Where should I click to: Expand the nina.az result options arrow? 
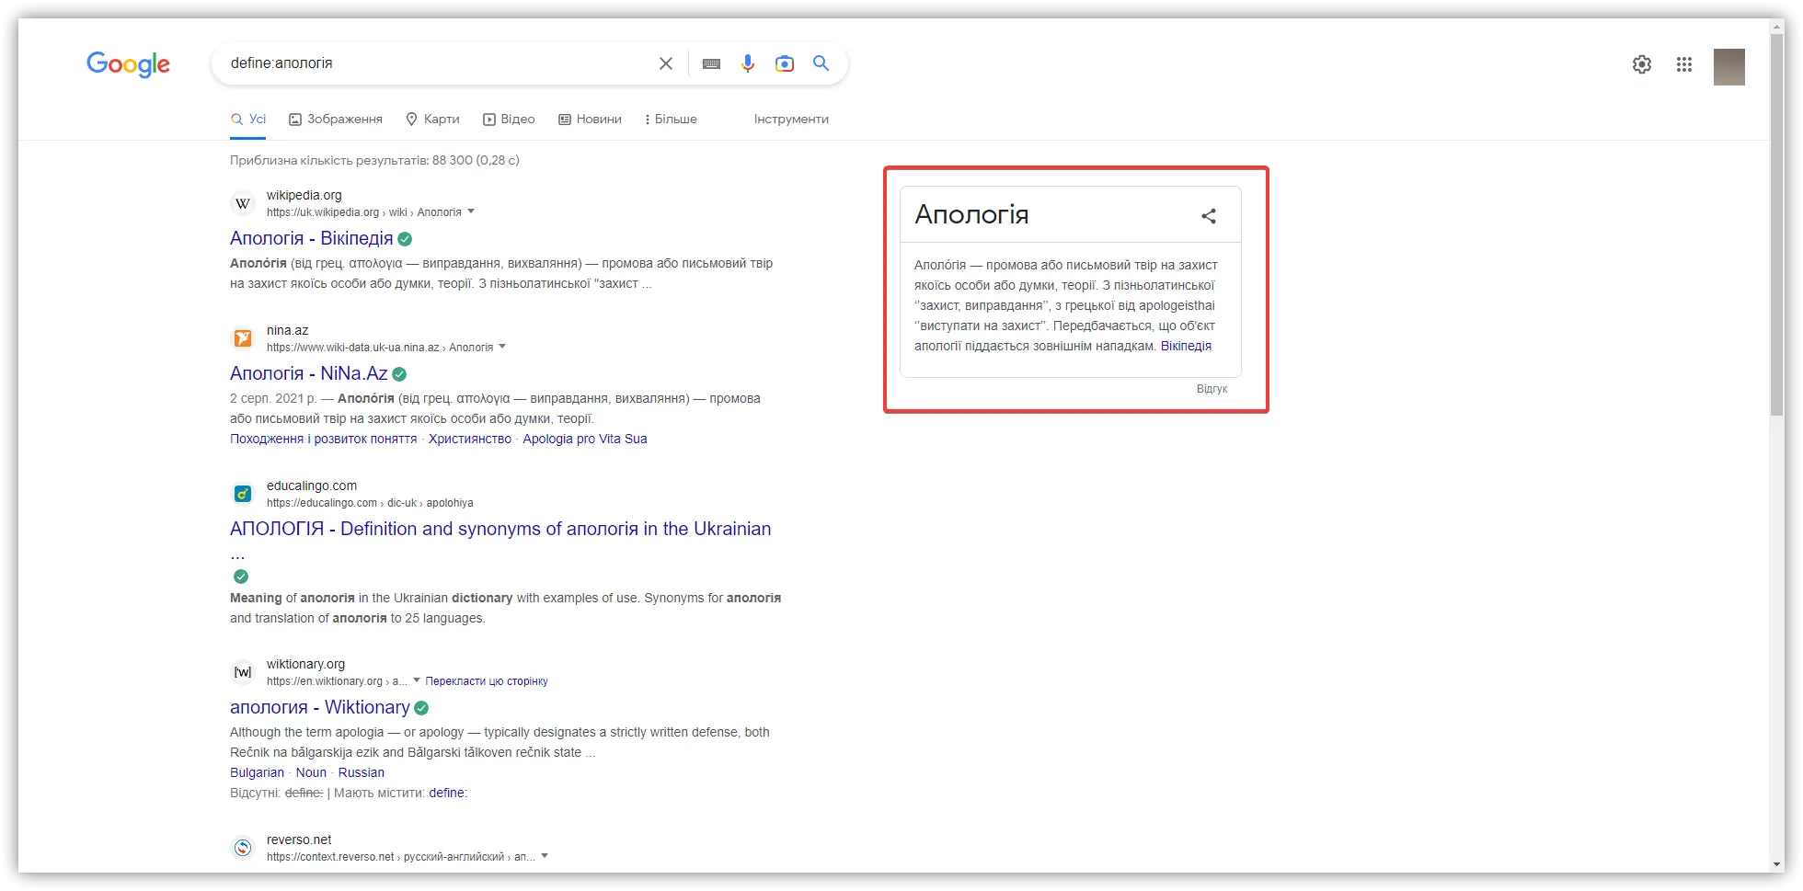coord(502,347)
